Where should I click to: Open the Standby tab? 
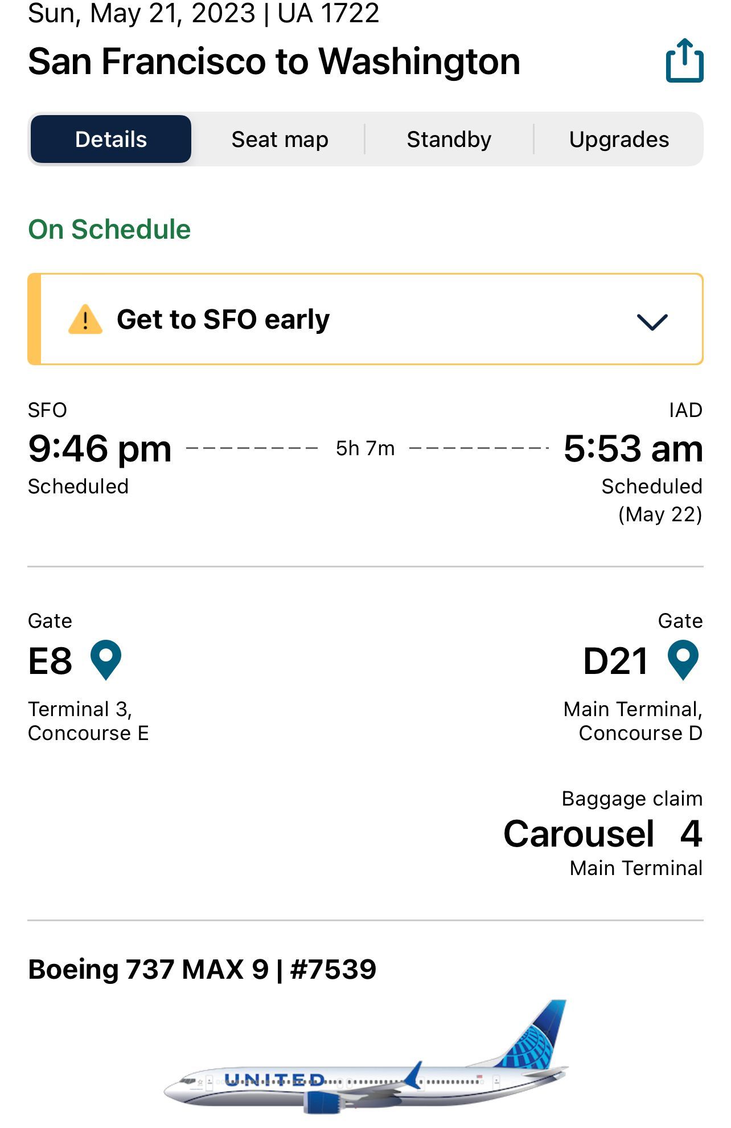[449, 140]
